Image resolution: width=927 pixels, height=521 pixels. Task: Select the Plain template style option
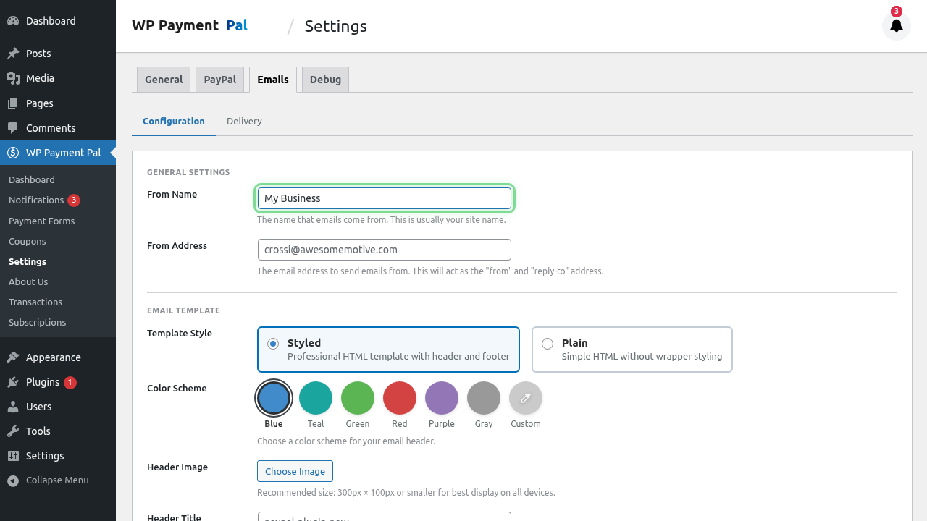click(x=548, y=344)
